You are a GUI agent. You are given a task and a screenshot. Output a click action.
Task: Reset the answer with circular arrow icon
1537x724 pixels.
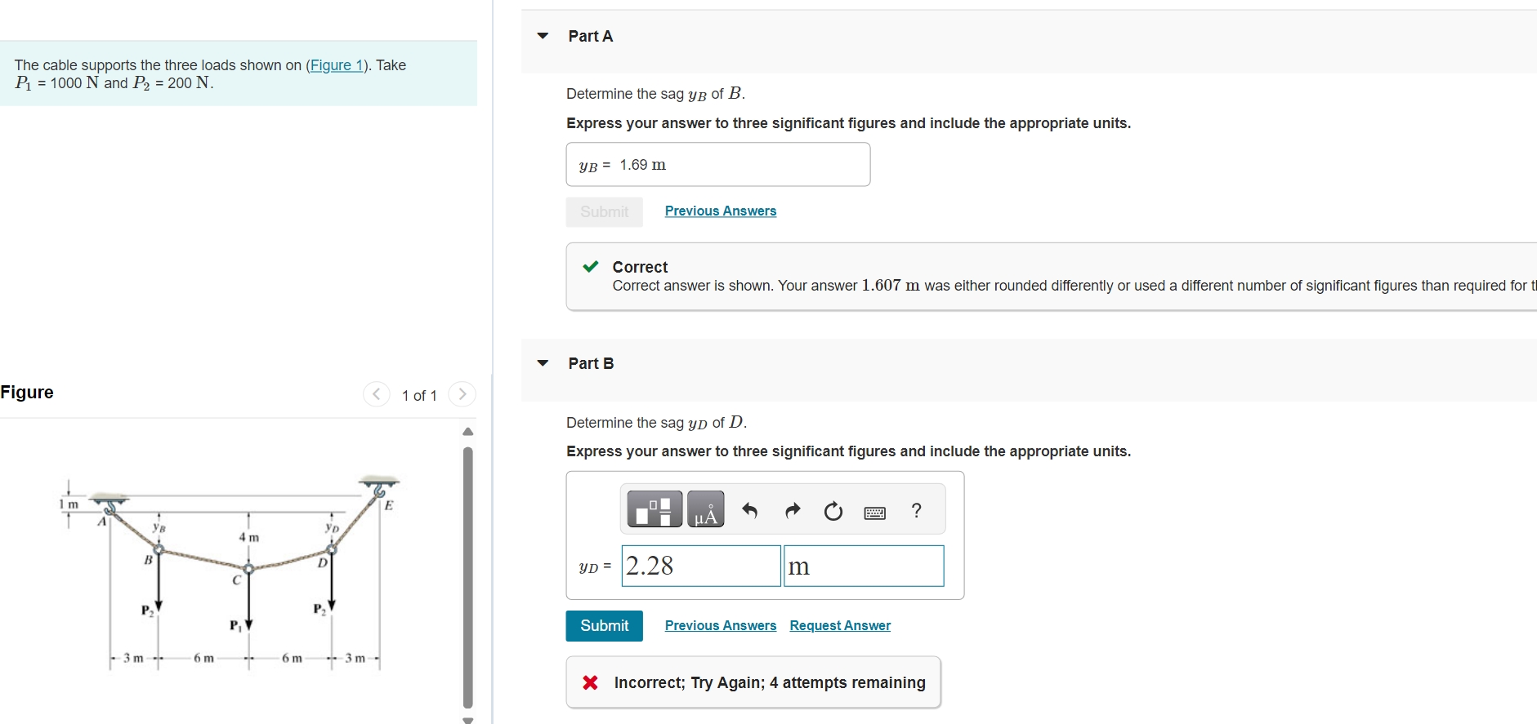click(x=833, y=511)
